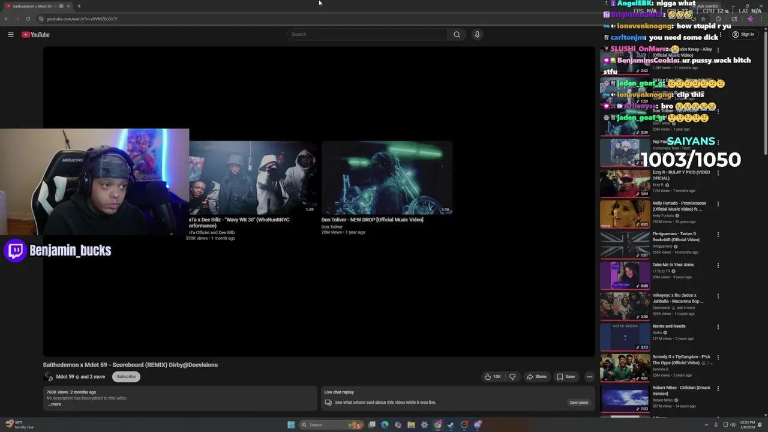
Task: Open options menu for Robert Miles Children
Action: 718,388
